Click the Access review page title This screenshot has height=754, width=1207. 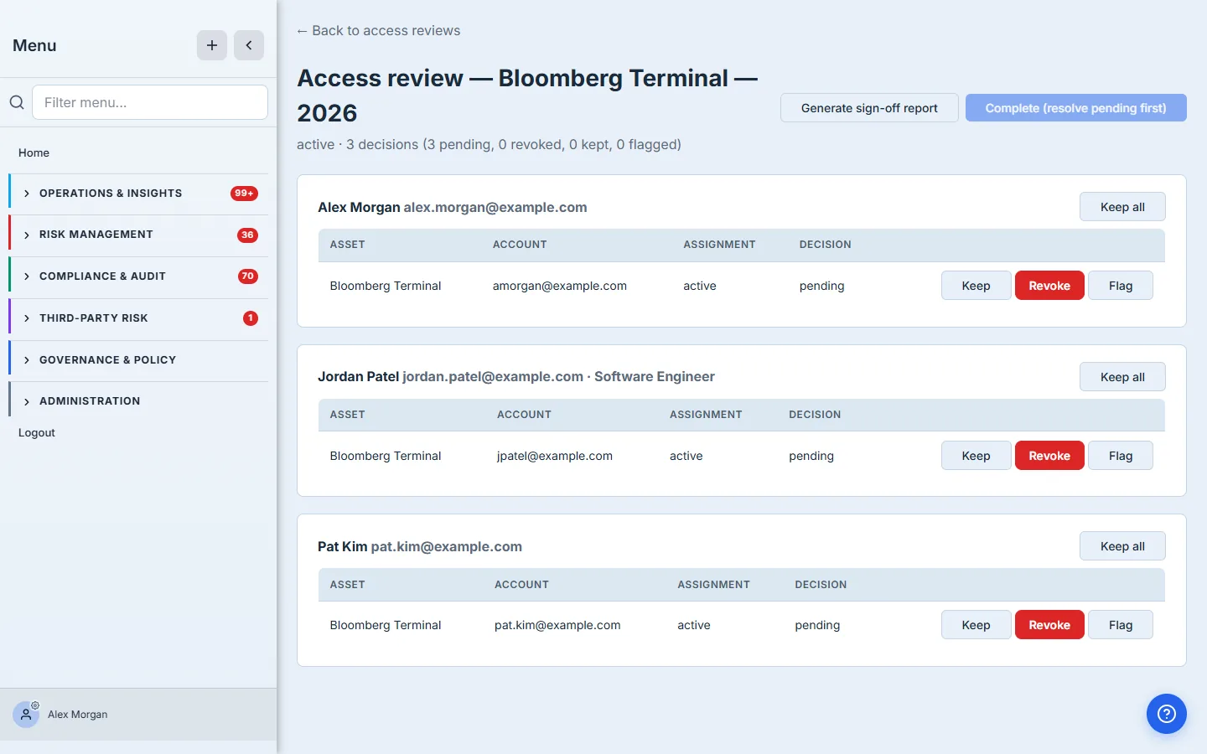tap(527, 95)
